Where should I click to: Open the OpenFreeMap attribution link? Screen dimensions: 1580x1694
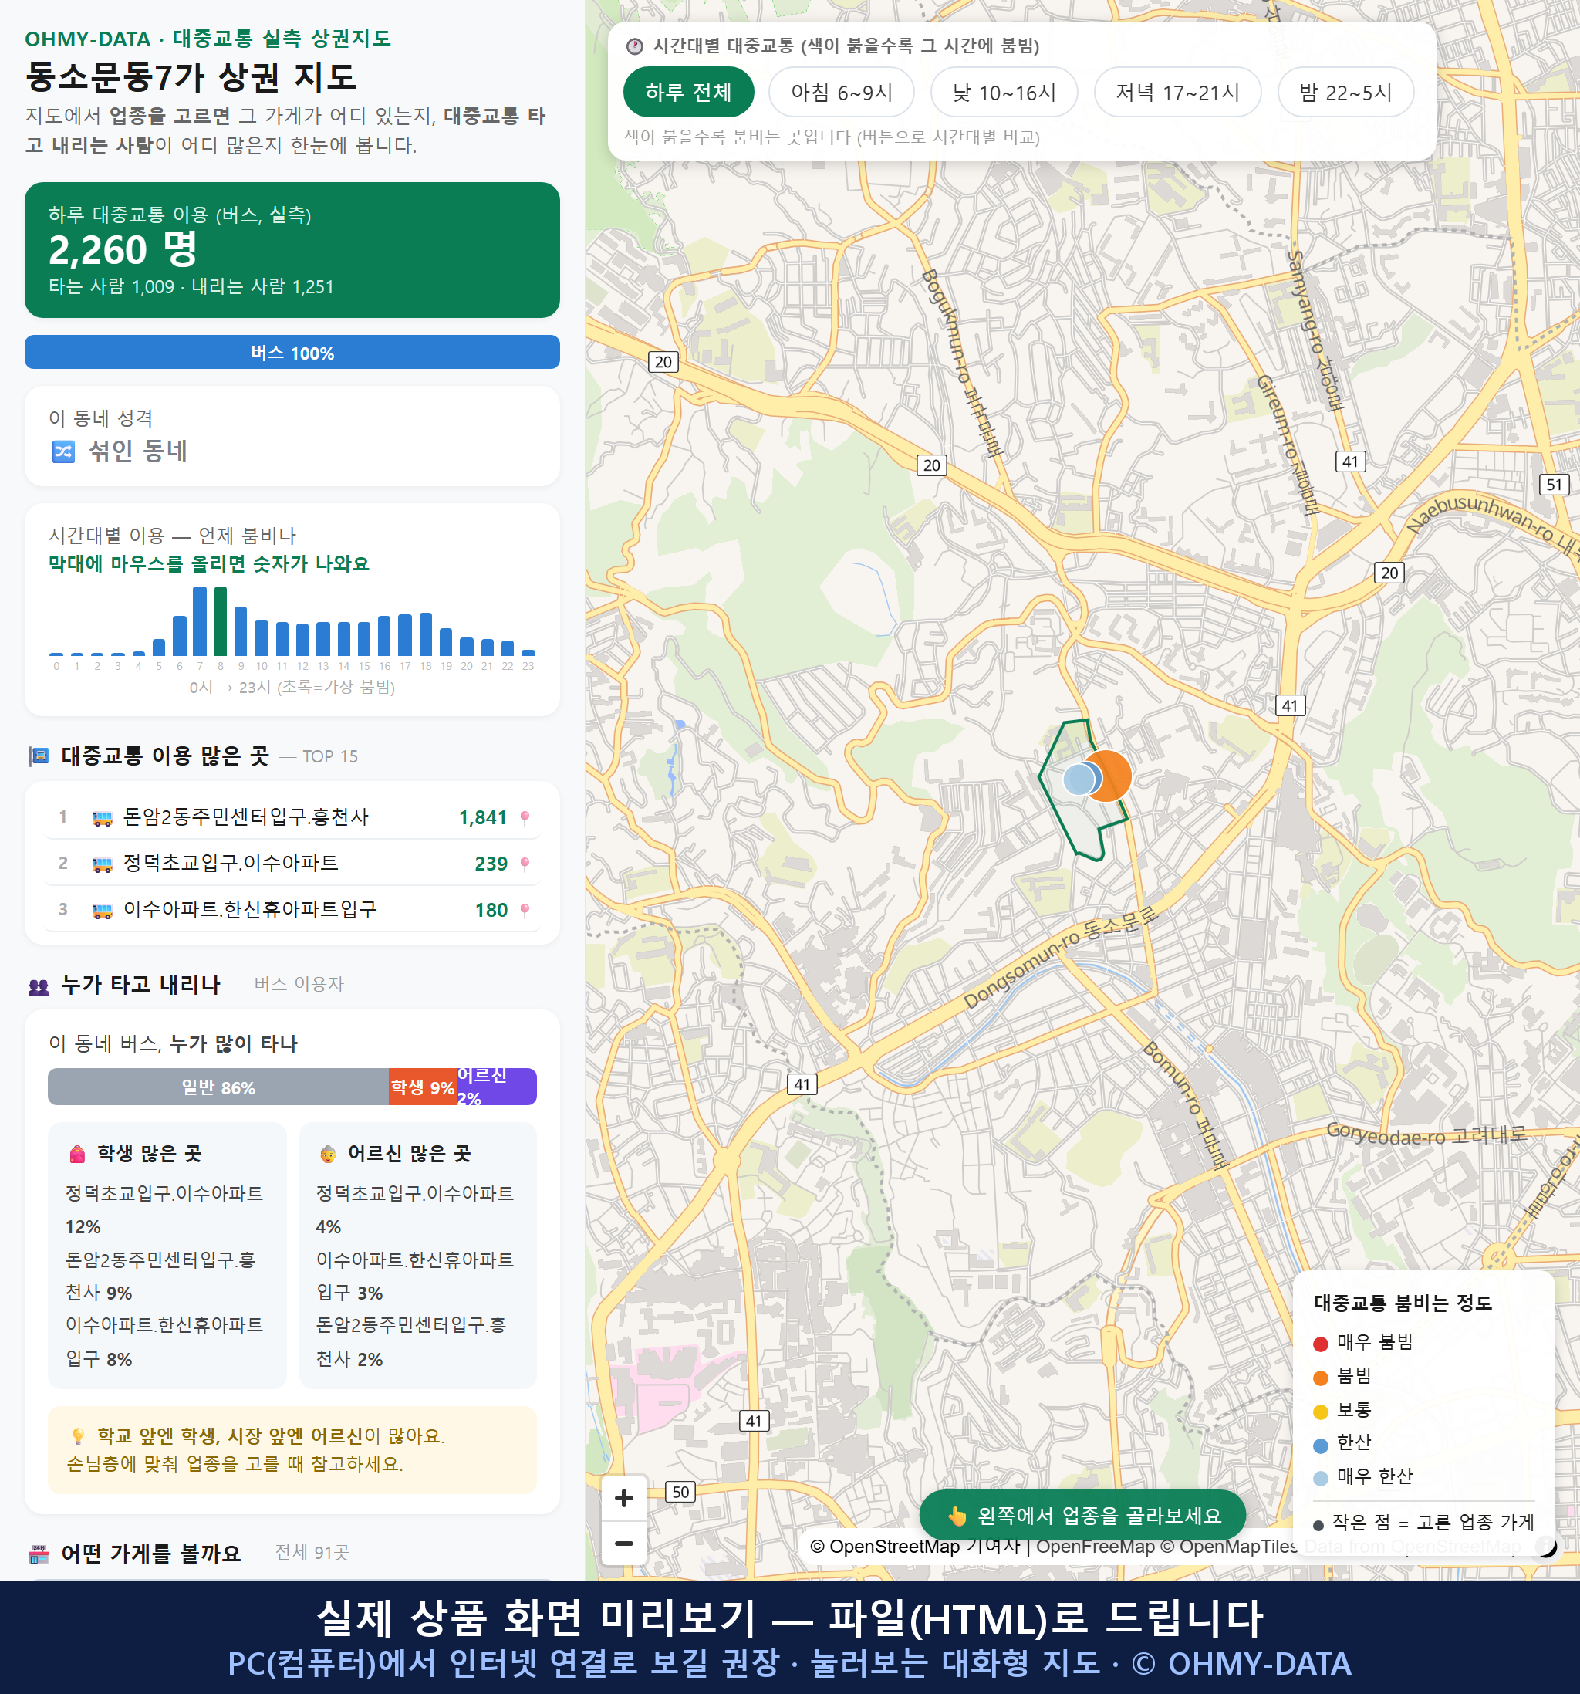tap(1095, 1546)
